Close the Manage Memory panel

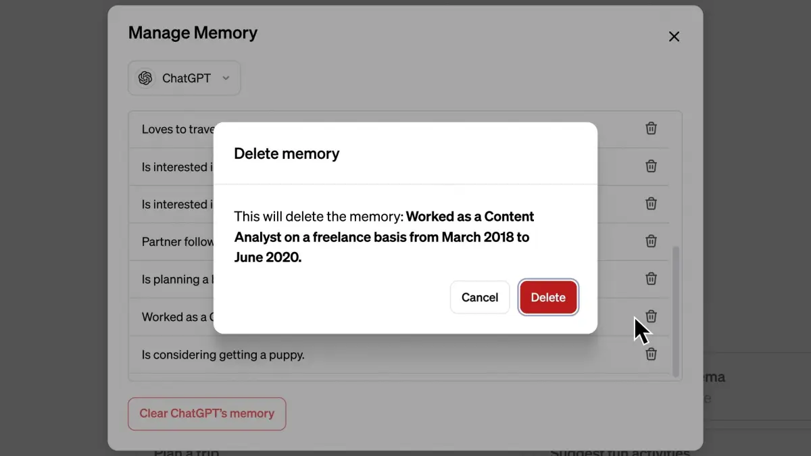674,36
